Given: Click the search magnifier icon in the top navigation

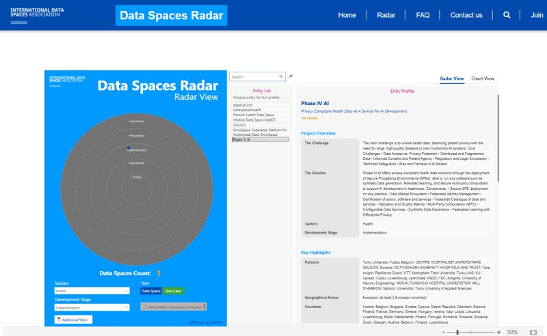Looking at the screenshot, I should tap(507, 15).
